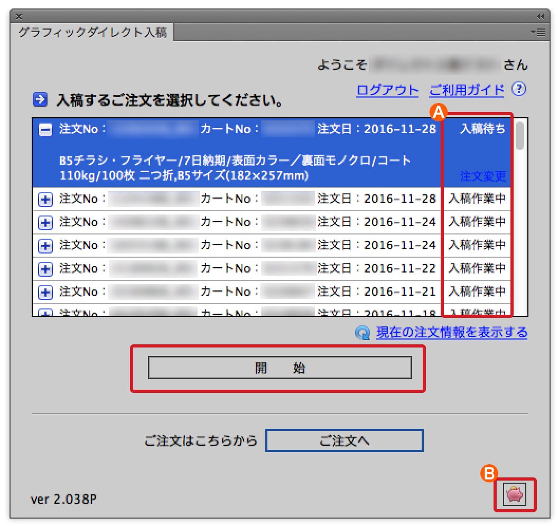This screenshot has height=526, width=558.
Task: Open the ご利用ガイド link
Action: 467,90
